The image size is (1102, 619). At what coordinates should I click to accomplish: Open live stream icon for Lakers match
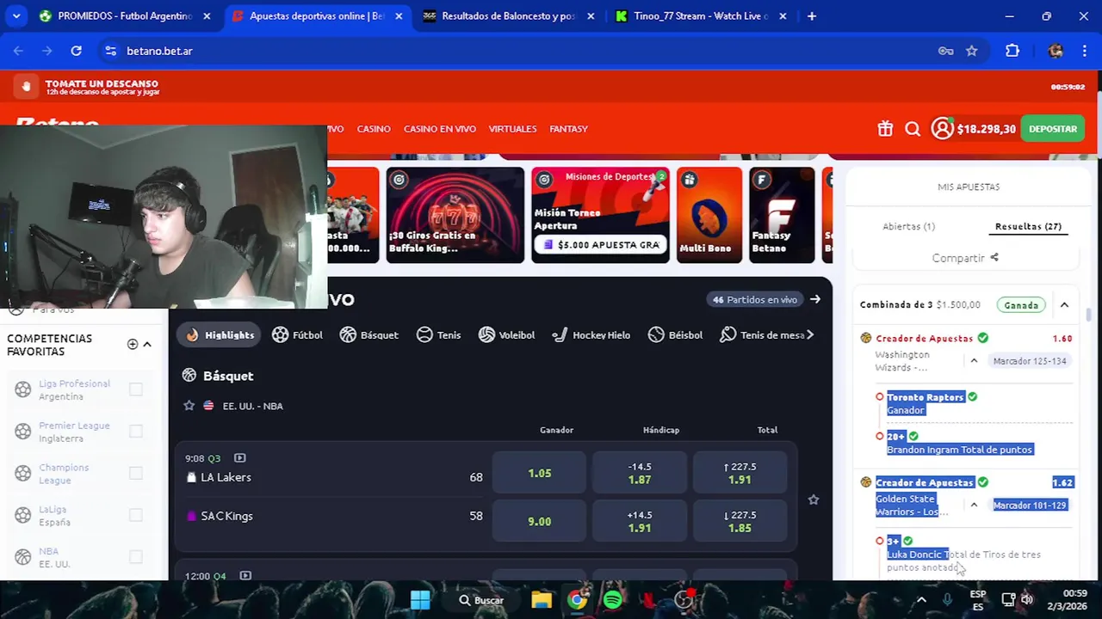coord(239,458)
